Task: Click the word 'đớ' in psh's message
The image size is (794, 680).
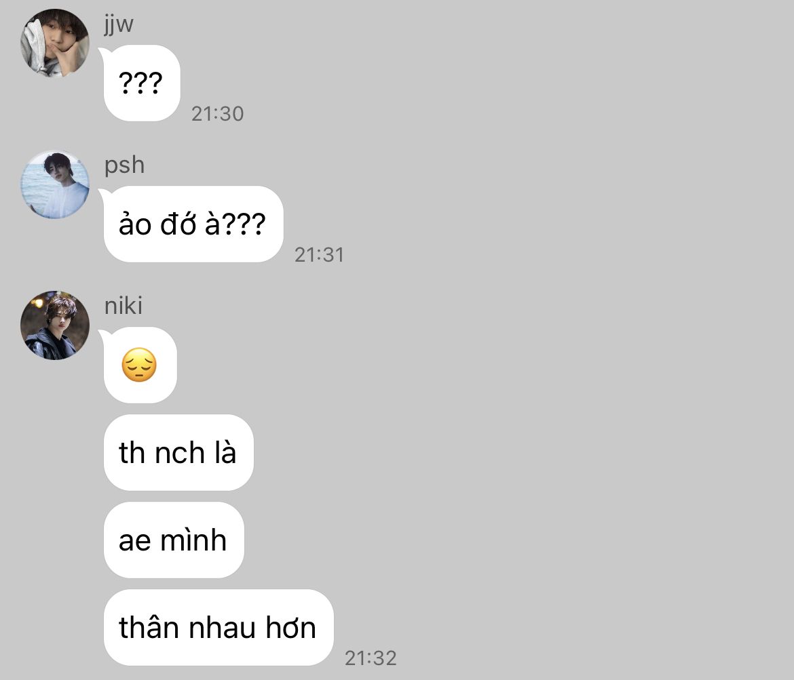Action: [178, 223]
